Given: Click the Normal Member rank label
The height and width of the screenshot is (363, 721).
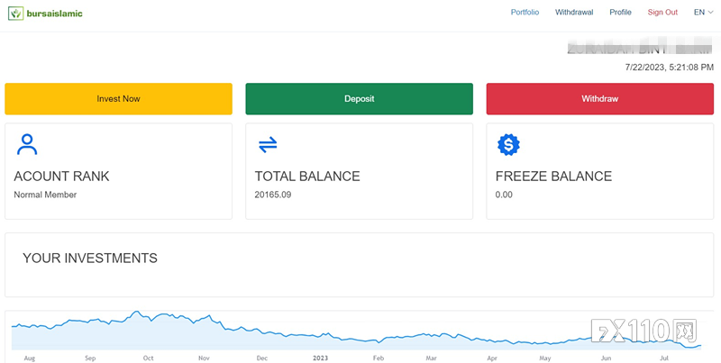Looking at the screenshot, I should pos(45,195).
